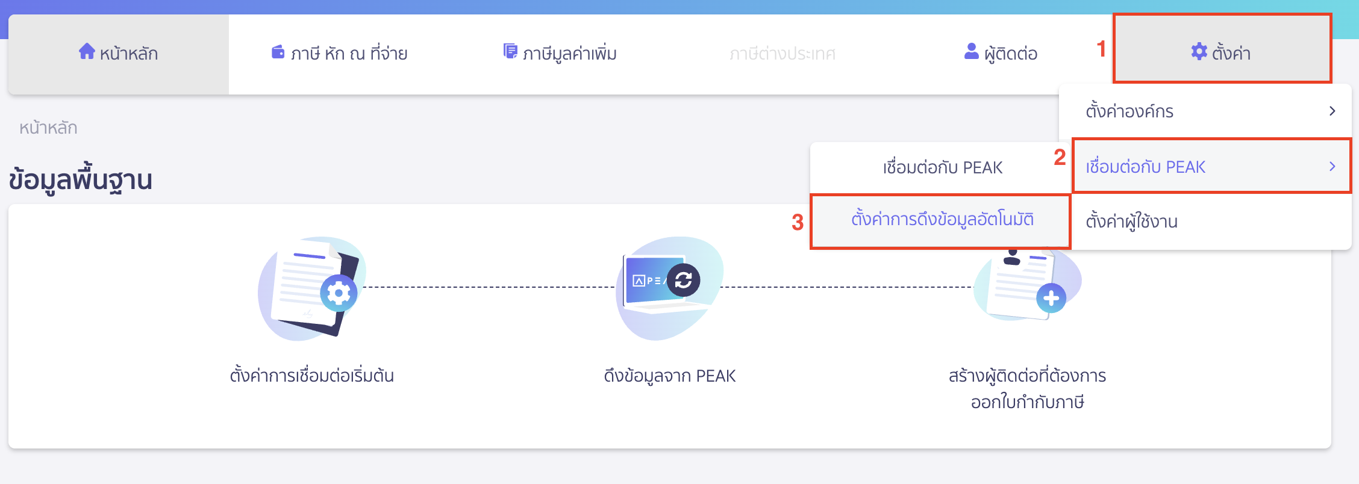Screen dimensions: 1359x484
Task: Click the ข้อมูลพื้นฐาน basics card
Action: (81, 178)
